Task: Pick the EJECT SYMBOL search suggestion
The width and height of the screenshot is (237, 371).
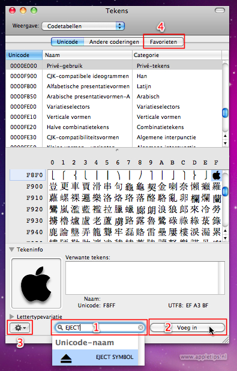Action: click(x=95, y=357)
